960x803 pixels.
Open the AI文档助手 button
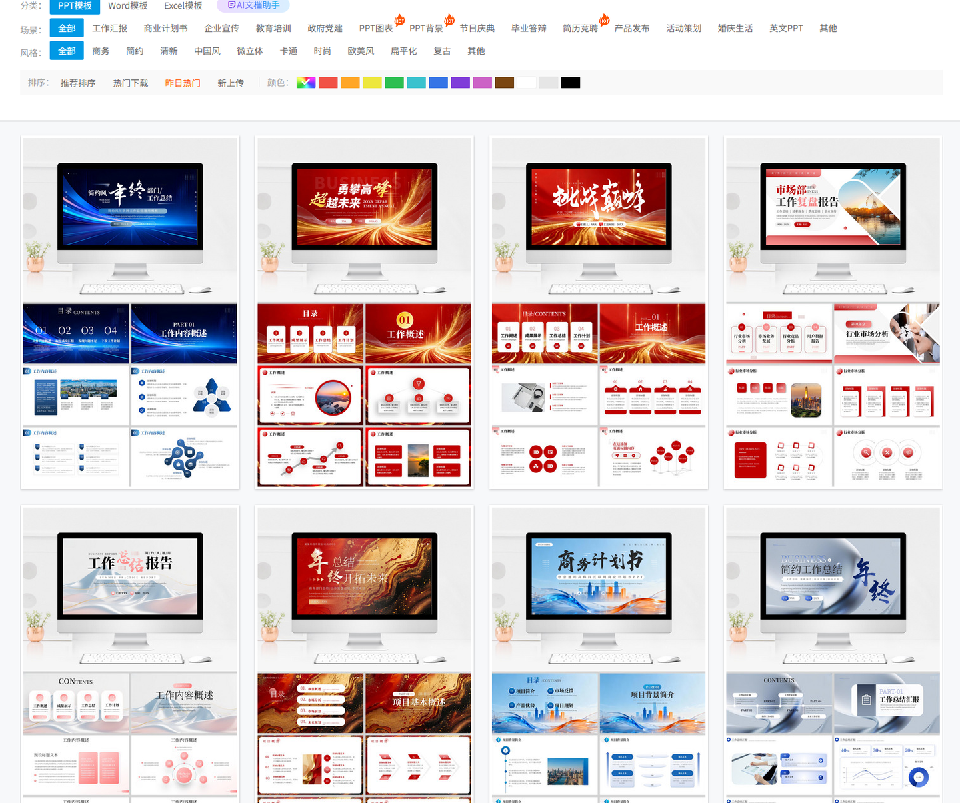(x=253, y=5)
